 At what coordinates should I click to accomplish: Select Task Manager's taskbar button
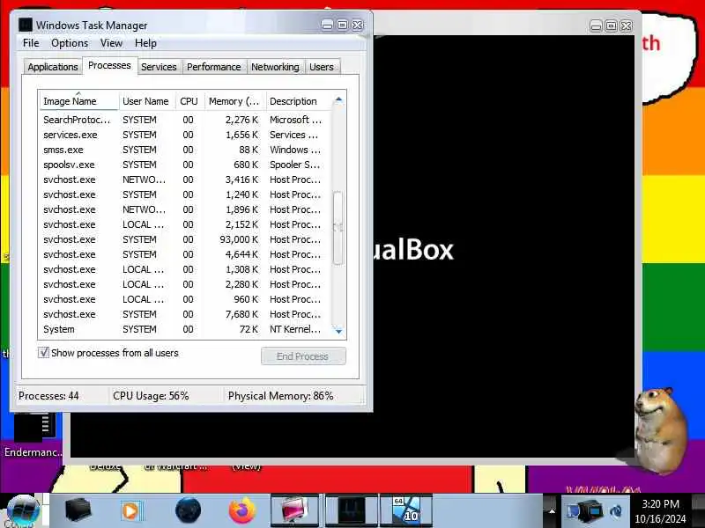(x=351, y=511)
